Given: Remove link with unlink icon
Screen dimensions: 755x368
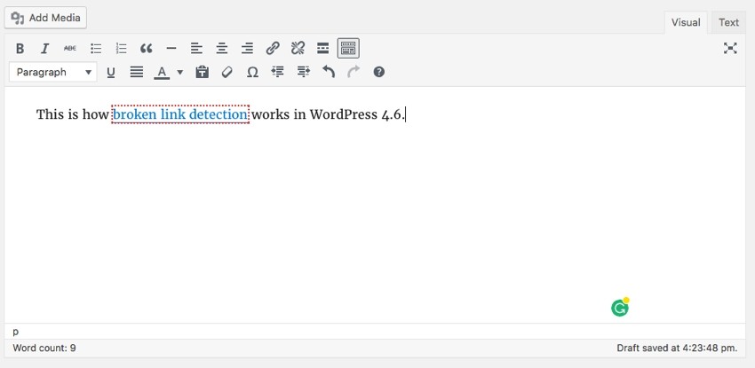Looking at the screenshot, I should tap(298, 48).
